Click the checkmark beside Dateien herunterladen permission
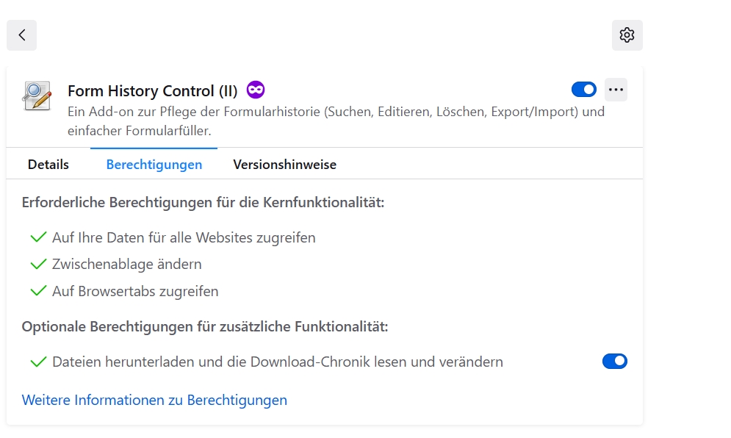This screenshot has height=438, width=731. point(38,362)
